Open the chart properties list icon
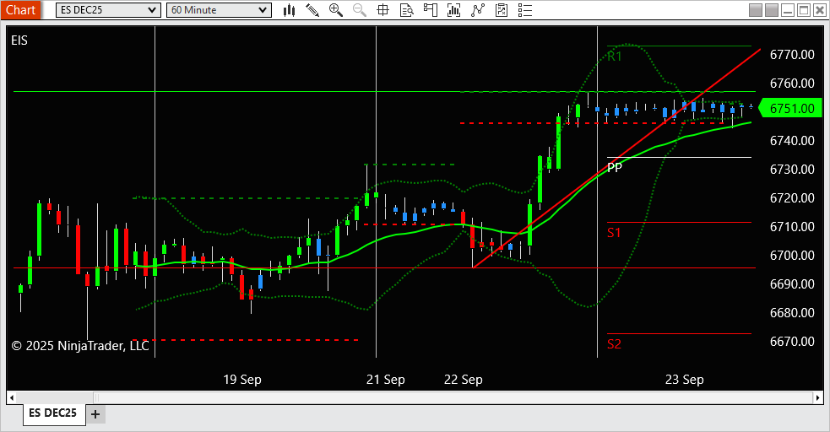This screenshot has width=830, height=432. pyautogui.click(x=524, y=10)
